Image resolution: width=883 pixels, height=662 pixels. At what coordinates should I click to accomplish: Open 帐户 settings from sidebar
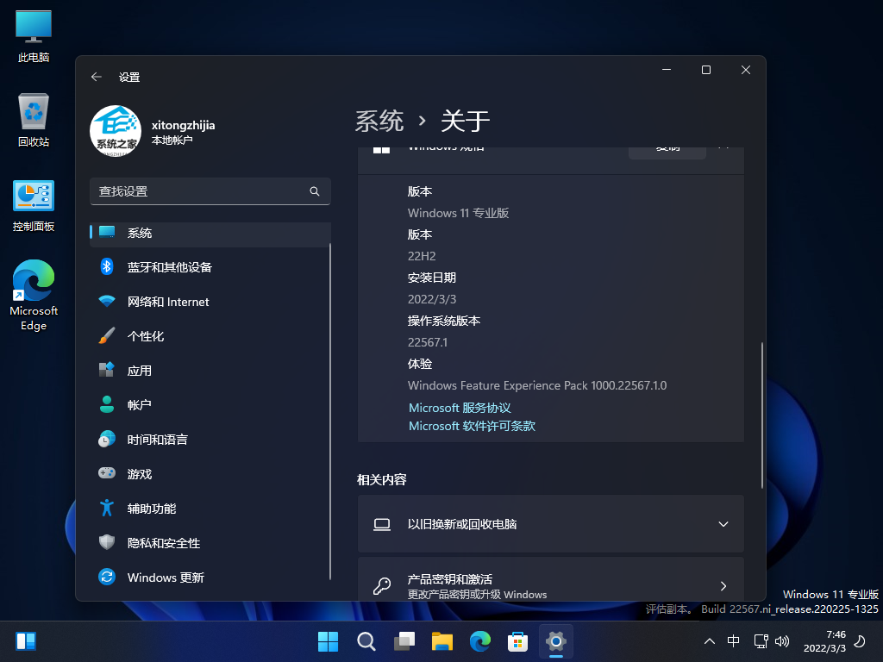(141, 404)
